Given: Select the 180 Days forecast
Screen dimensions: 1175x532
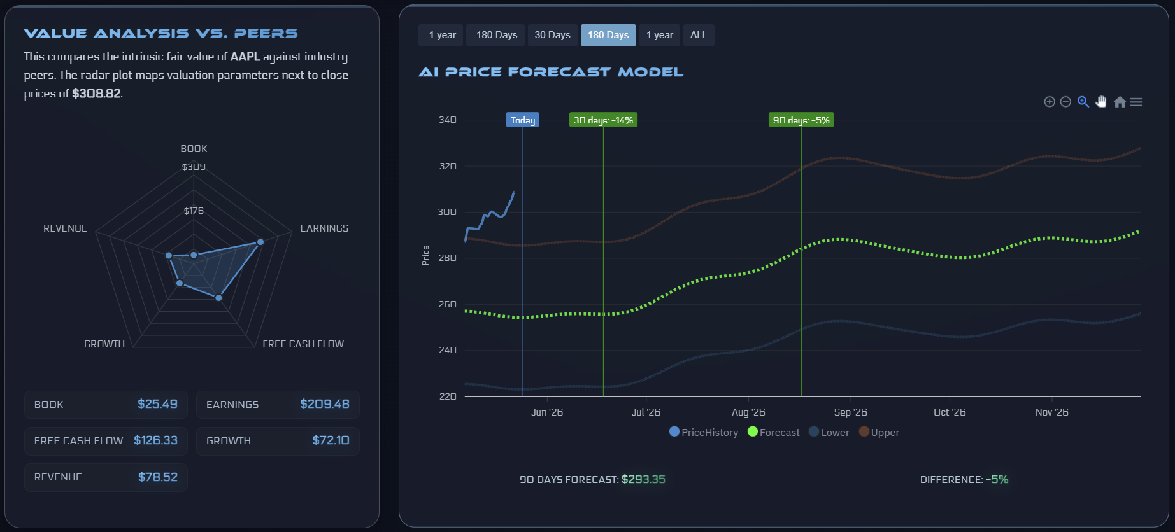Looking at the screenshot, I should (x=608, y=35).
